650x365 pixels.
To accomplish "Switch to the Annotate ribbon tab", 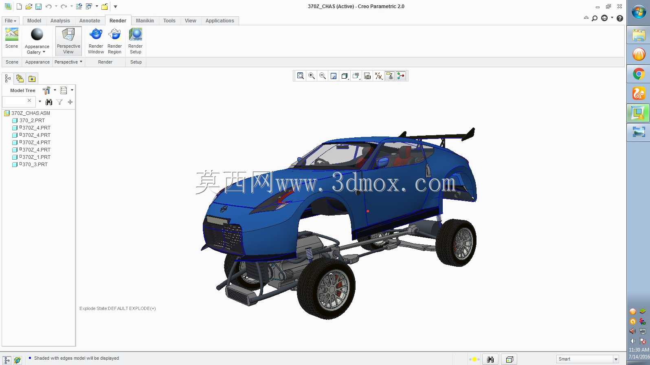I will coord(90,21).
